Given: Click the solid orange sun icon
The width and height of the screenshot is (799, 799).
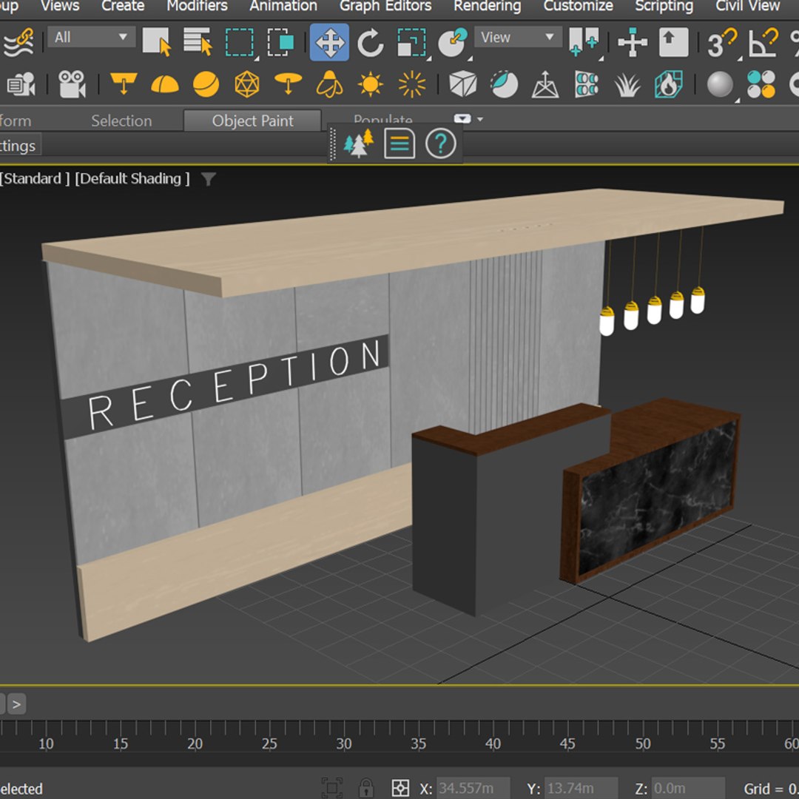Looking at the screenshot, I should tap(371, 84).
